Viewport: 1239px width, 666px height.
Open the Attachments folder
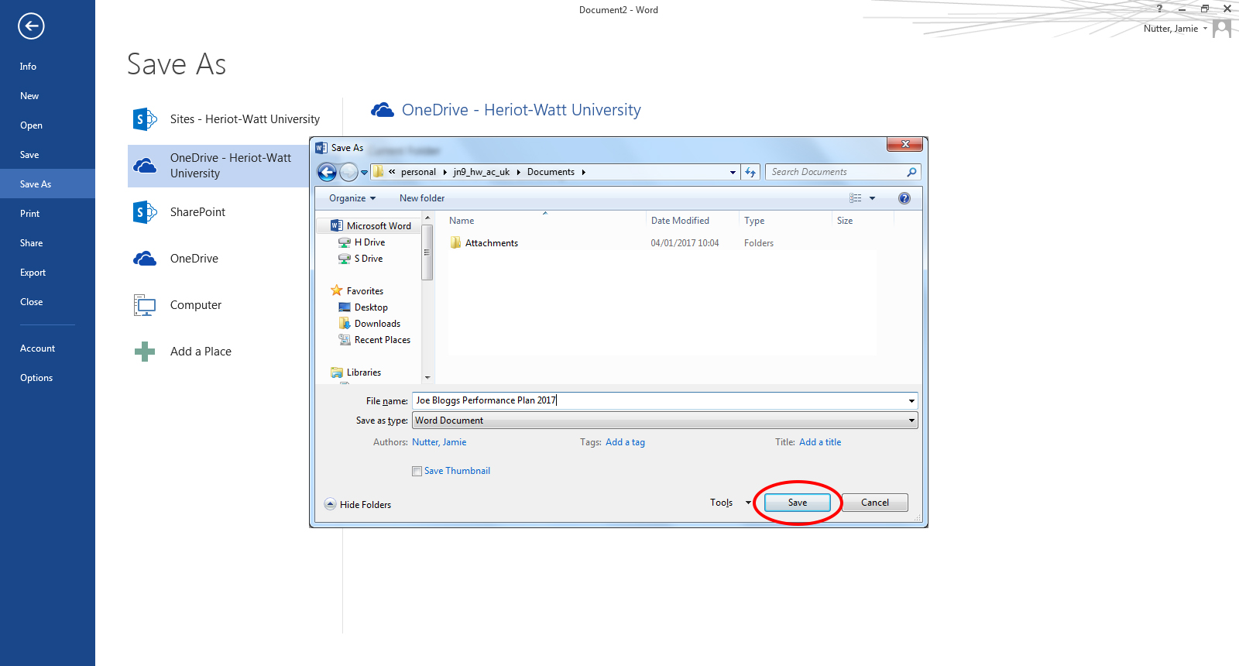click(491, 243)
